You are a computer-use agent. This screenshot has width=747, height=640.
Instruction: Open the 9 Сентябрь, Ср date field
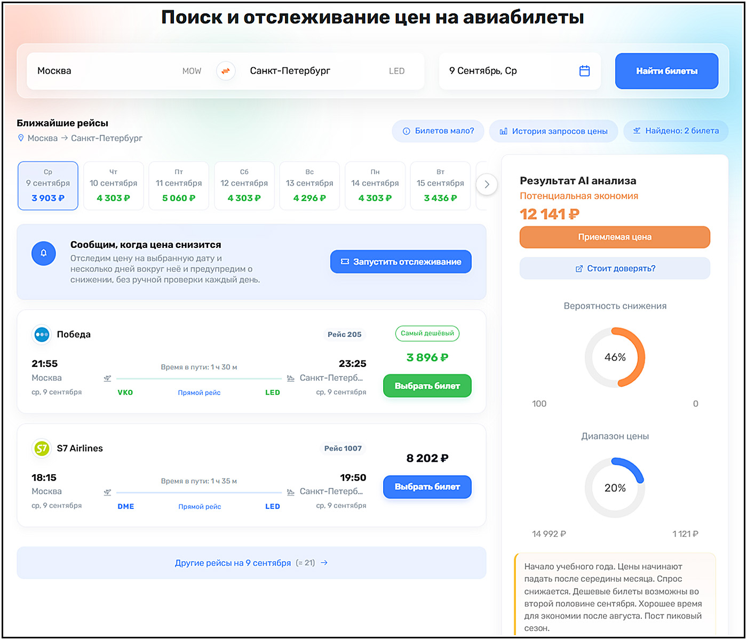[520, 71]
